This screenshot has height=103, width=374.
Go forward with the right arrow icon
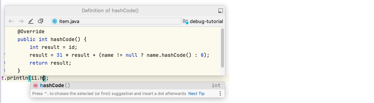coord(21,21)
